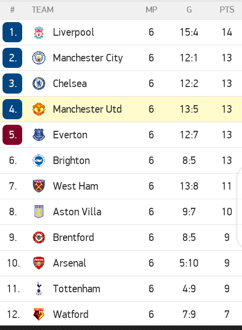Screen dimensions: 242x330
Task: Click the Chelsea club crest
Action: tap(39, 84)
